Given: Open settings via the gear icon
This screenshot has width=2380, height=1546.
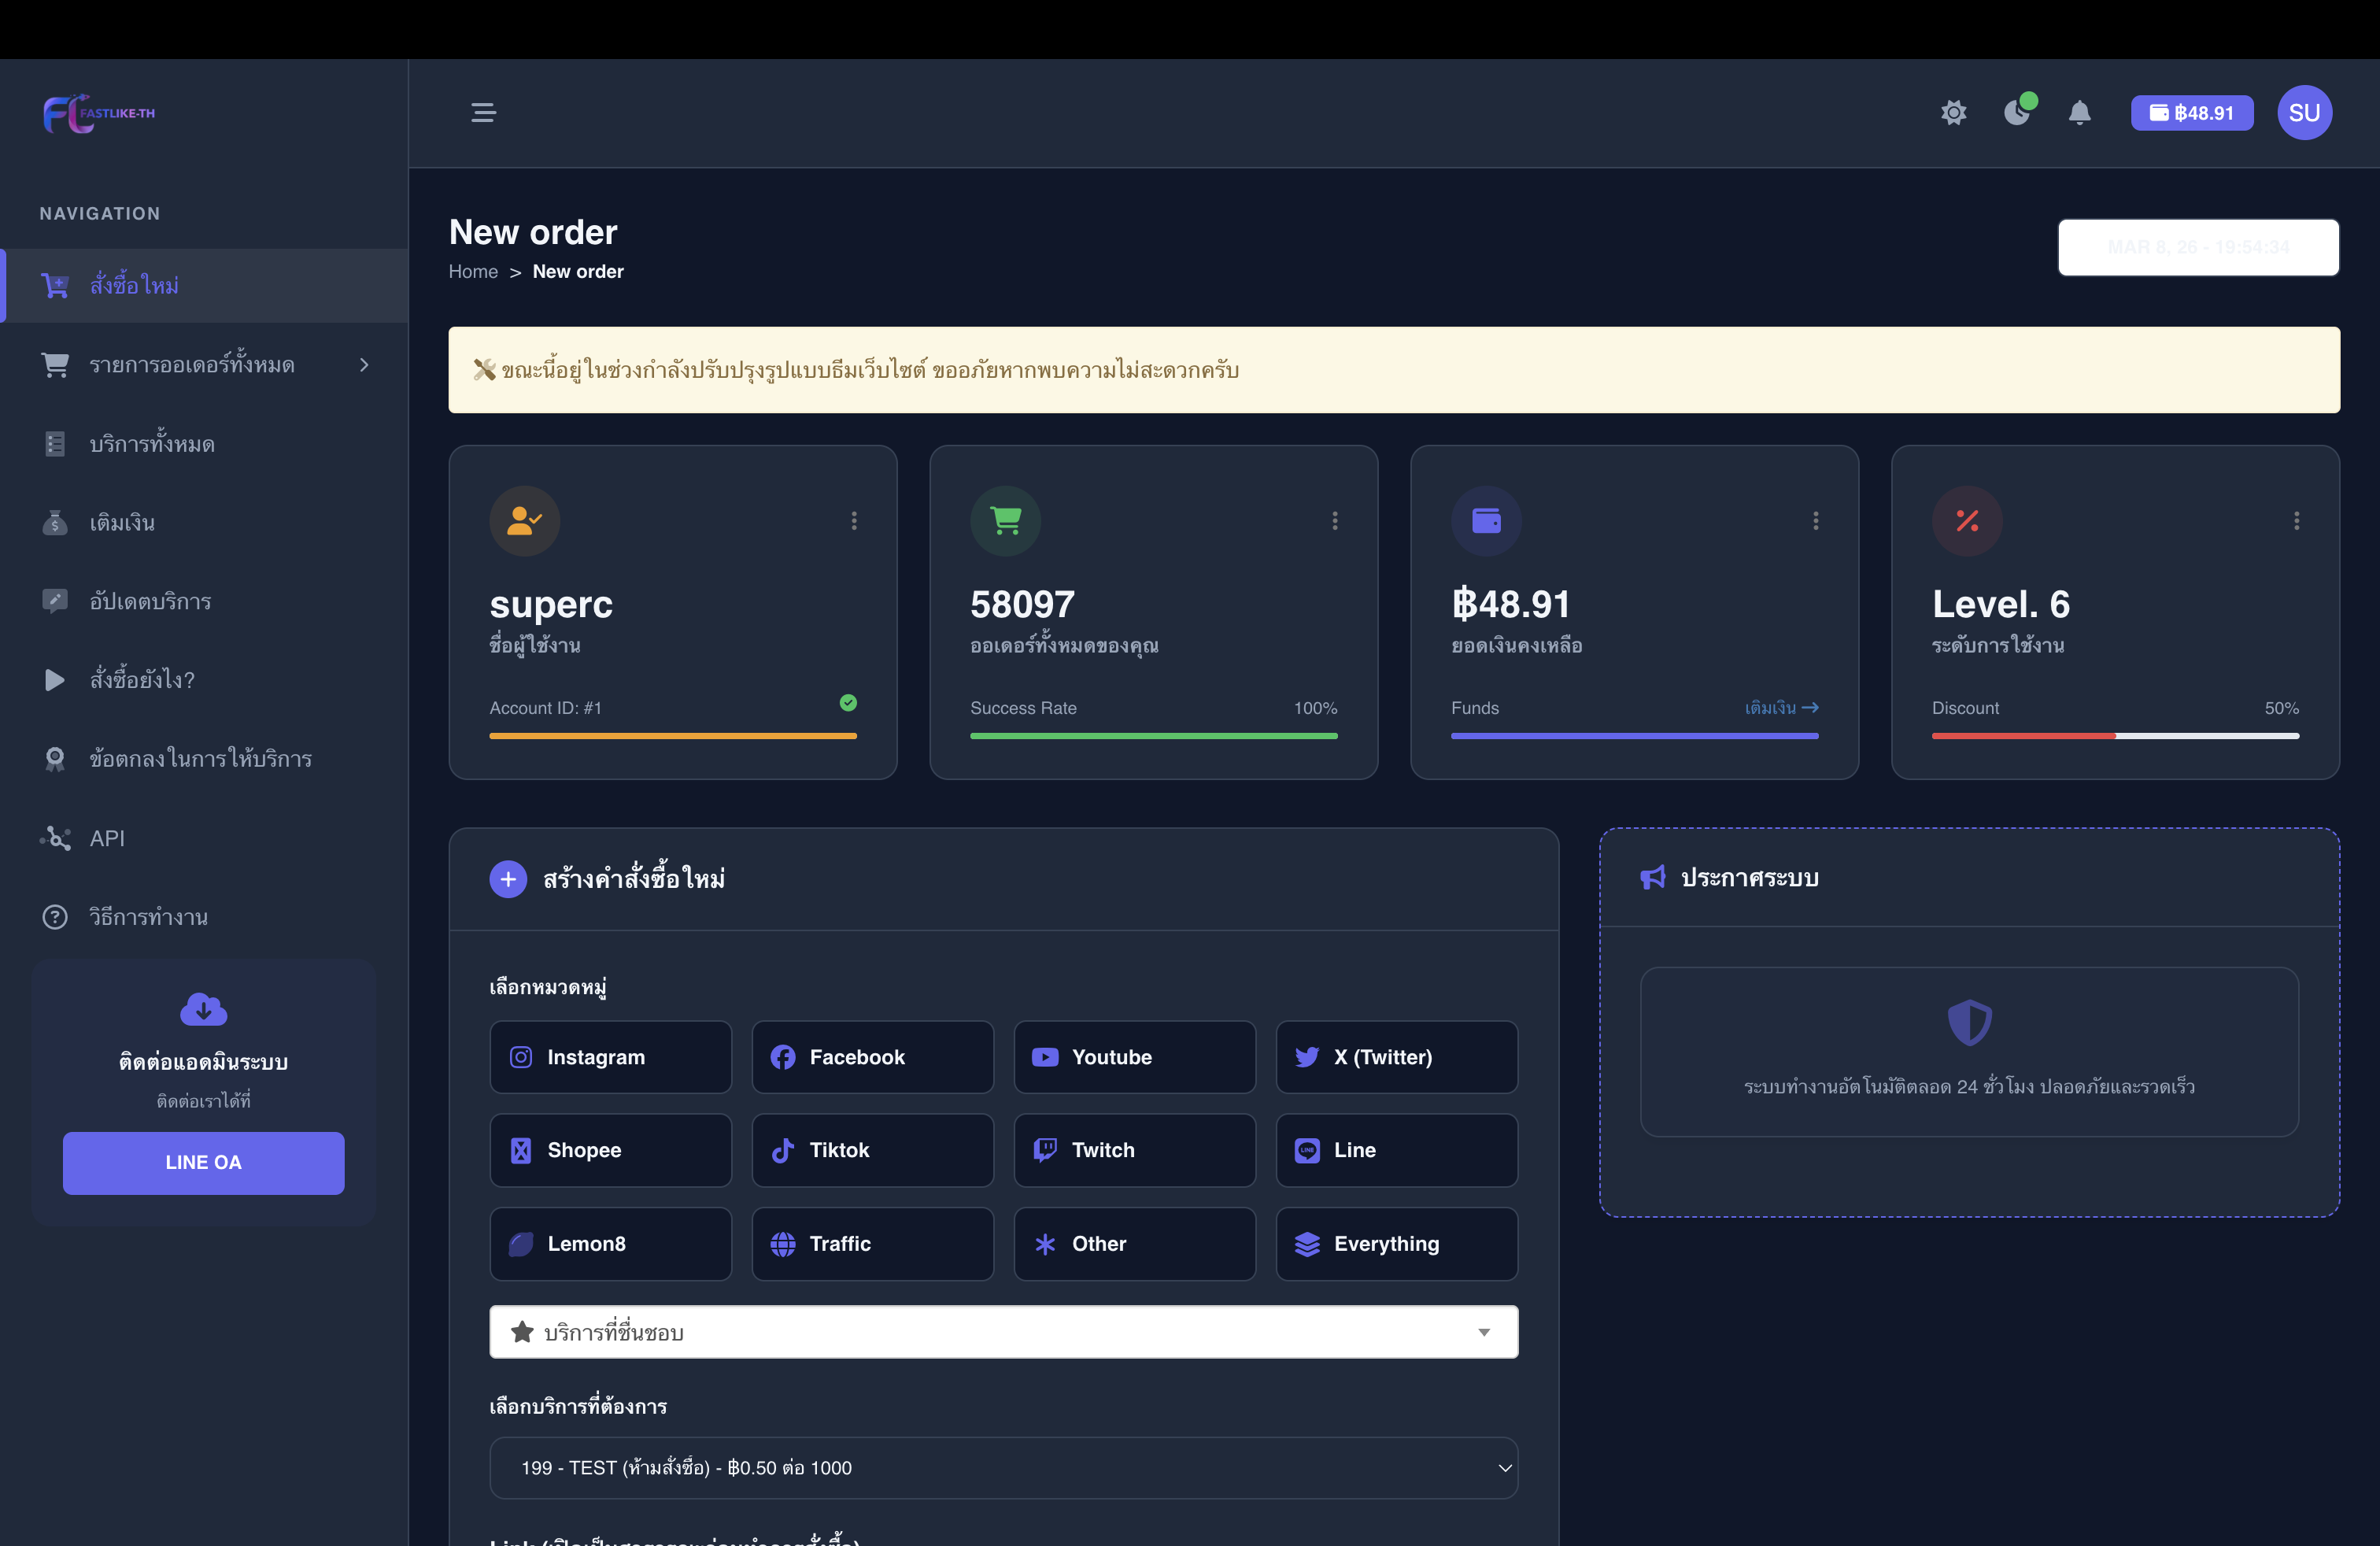Looking at the screenshot, I should (1953, 112).
